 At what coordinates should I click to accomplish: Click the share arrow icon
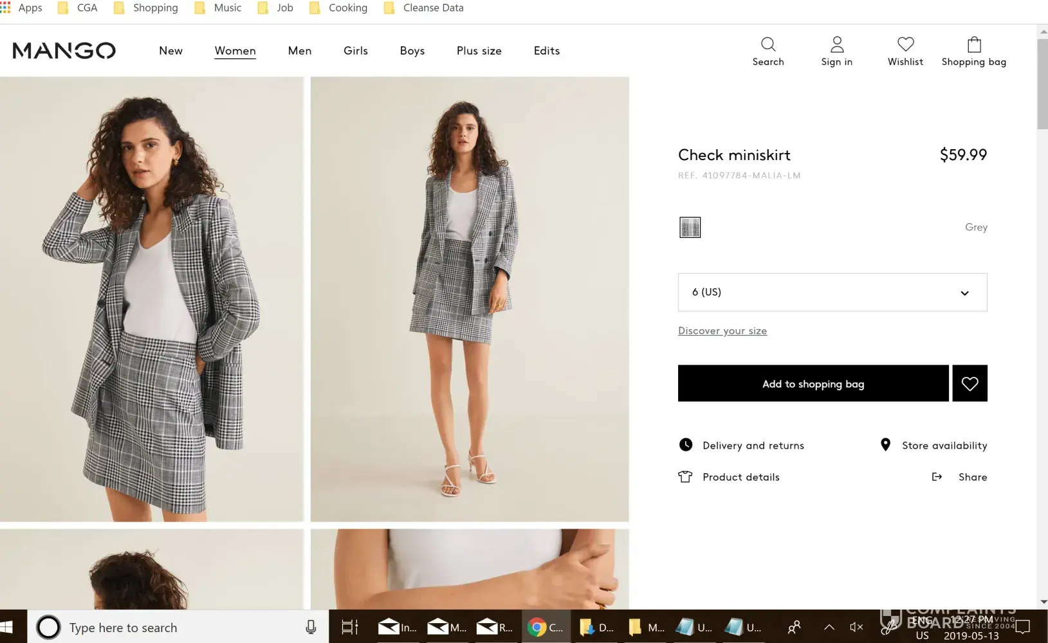[x=937, y=477]
